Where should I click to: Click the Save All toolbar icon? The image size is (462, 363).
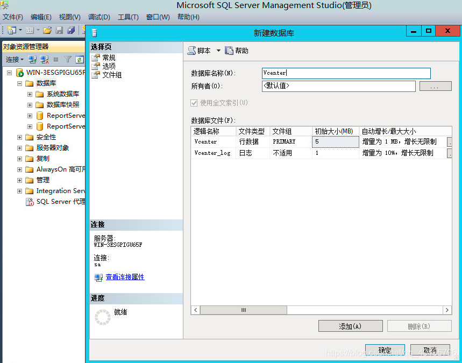point(71,30)
